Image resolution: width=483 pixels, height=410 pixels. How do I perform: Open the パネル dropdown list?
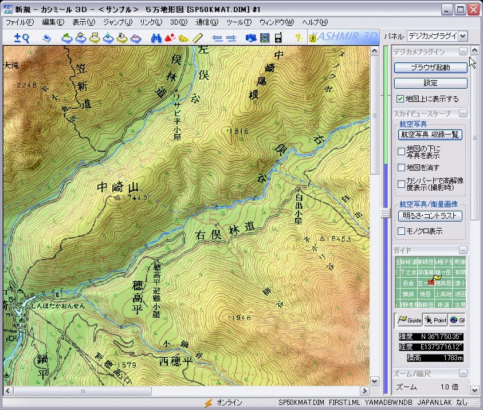pyautogui.click(x=463, y=36)
